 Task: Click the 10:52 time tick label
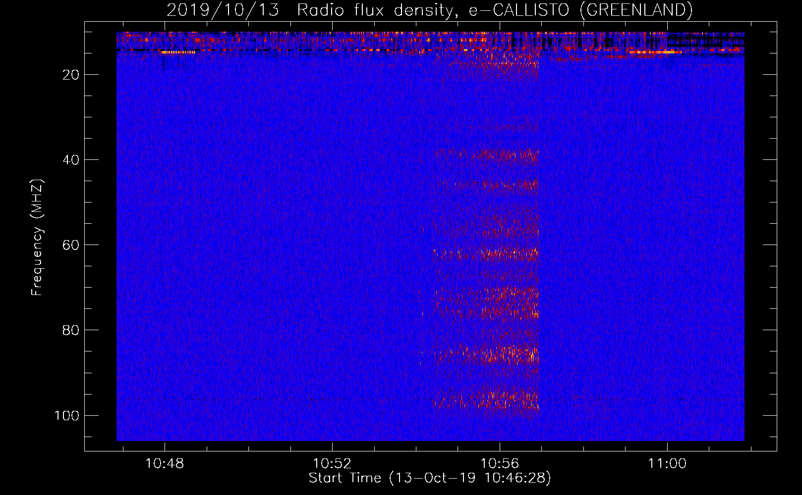tap(332, 463)
